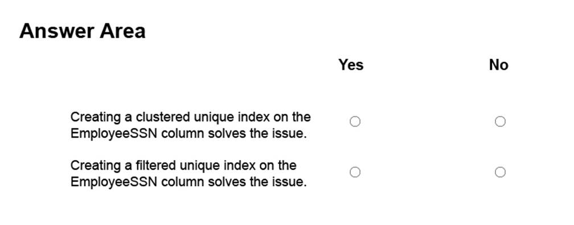Viewport: 574px width, 225px height.
Task: Click the Answer Area heading
Action: (x=83, y=31)
